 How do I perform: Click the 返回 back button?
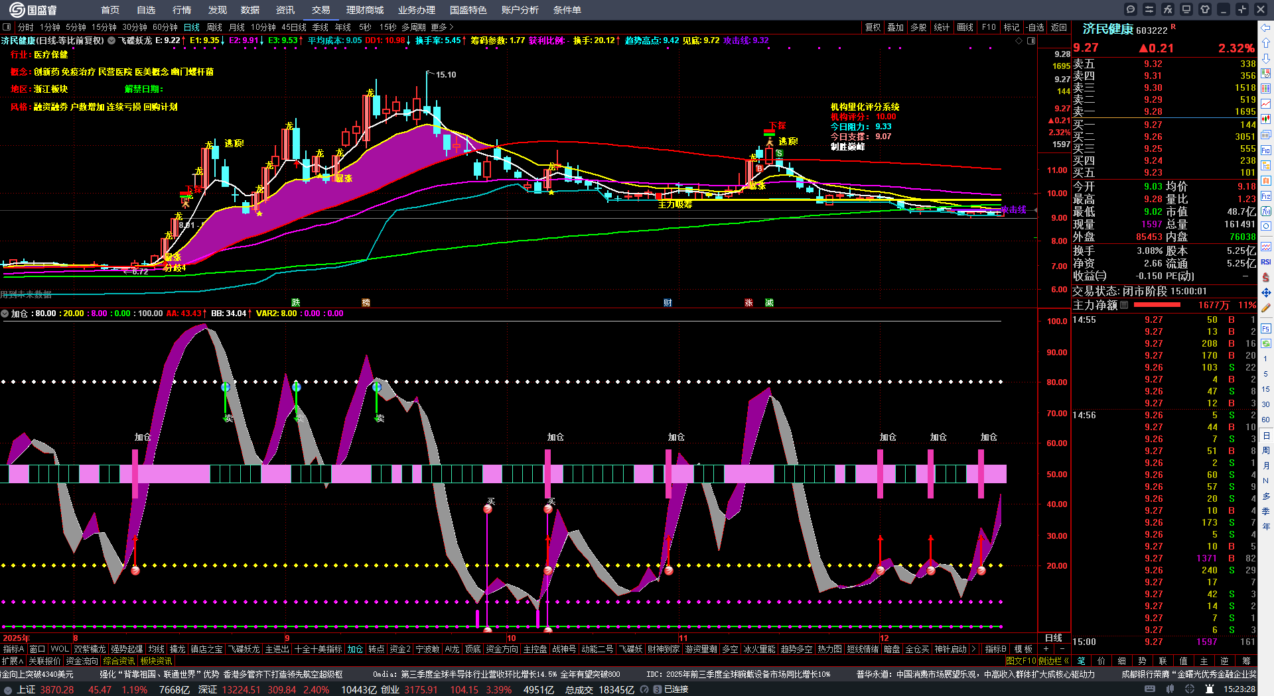pyautogui.click(x=1059, y=27)
